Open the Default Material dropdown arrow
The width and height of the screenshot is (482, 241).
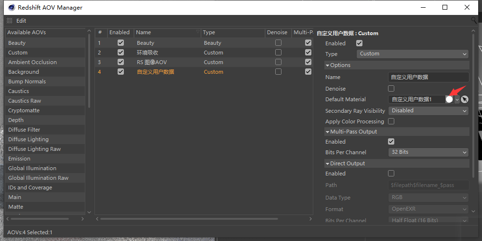coord(457,100)
